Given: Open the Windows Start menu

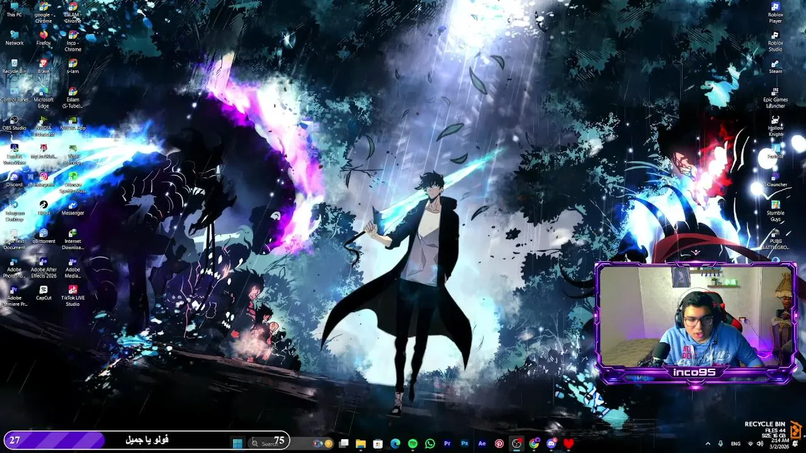Looking at the screenshot, I should [x=237, y=444].
